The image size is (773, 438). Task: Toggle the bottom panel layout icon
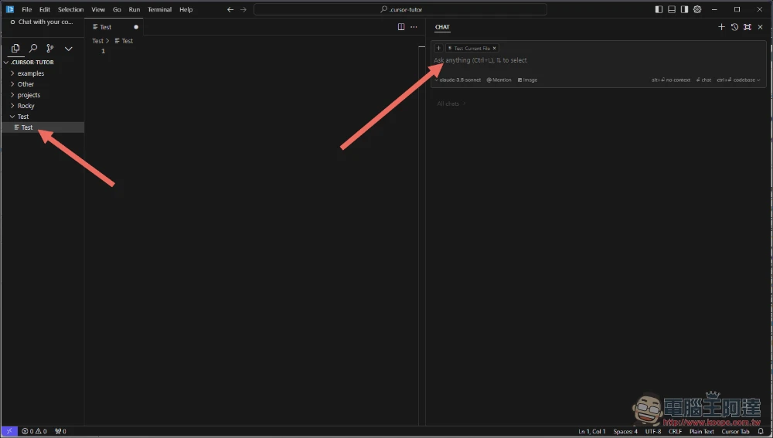point(672,9)
